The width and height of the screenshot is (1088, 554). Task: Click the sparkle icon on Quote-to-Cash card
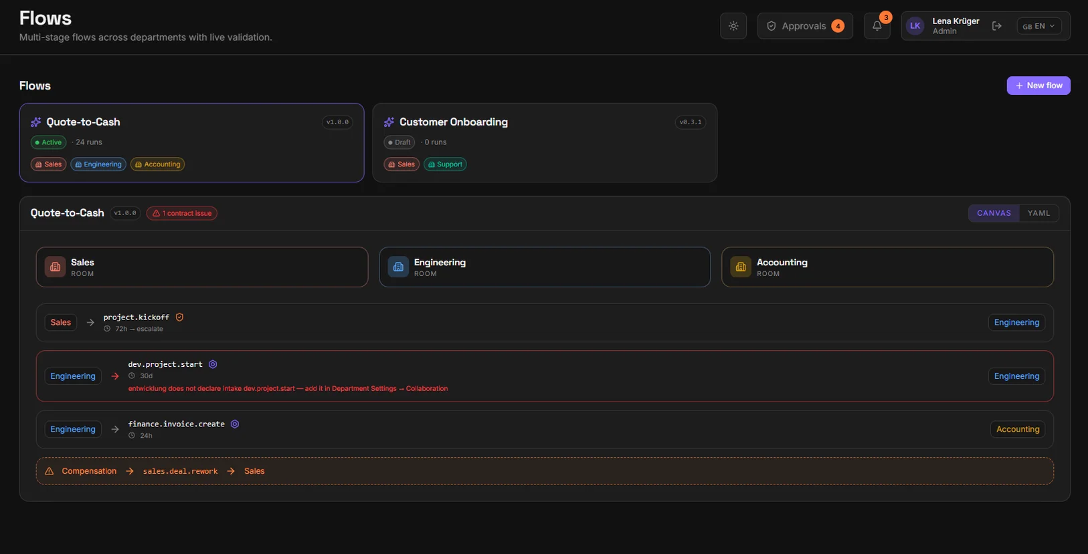tap(36, 122)
